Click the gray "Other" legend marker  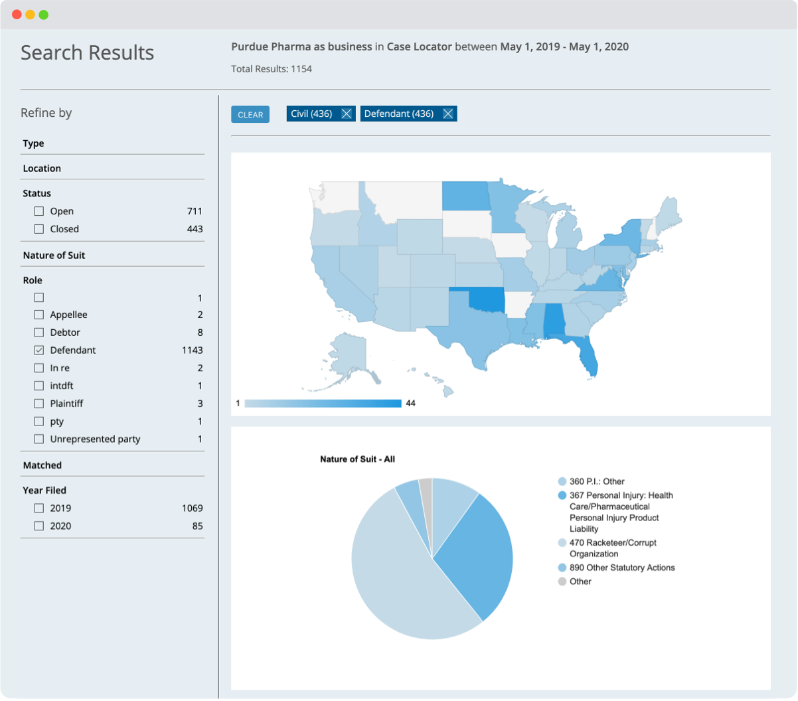click(x=562, y=581)
